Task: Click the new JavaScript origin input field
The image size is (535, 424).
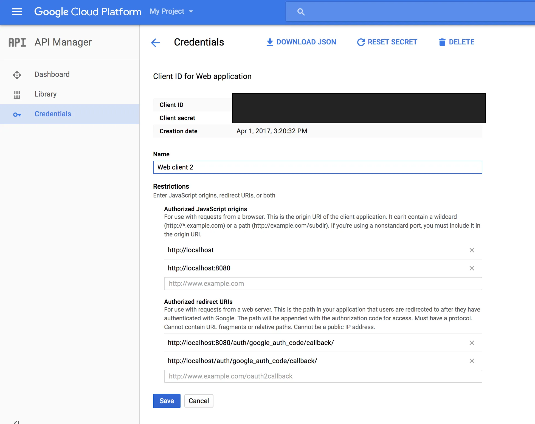Action: tap(323, 284)
